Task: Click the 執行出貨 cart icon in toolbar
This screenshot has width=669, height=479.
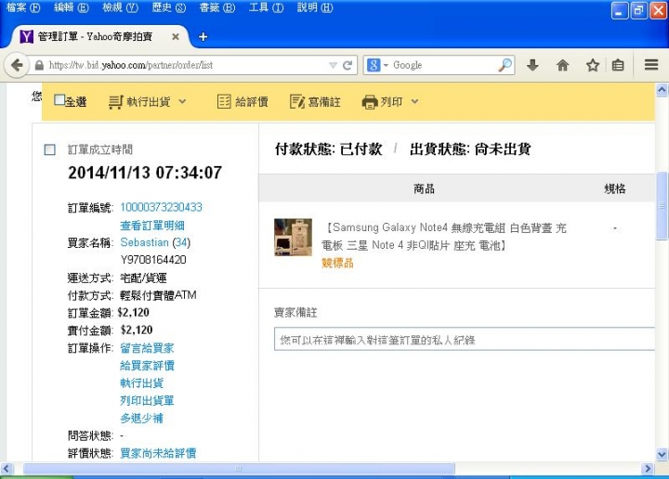Action: (x=115, y=102)
